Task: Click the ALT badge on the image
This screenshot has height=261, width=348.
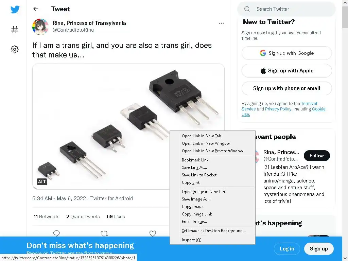Action: click(x=42, y=182)
